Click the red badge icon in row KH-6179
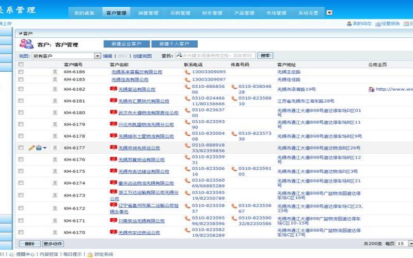The width and height of the screenshot is (413, 258). coord(113,124)
